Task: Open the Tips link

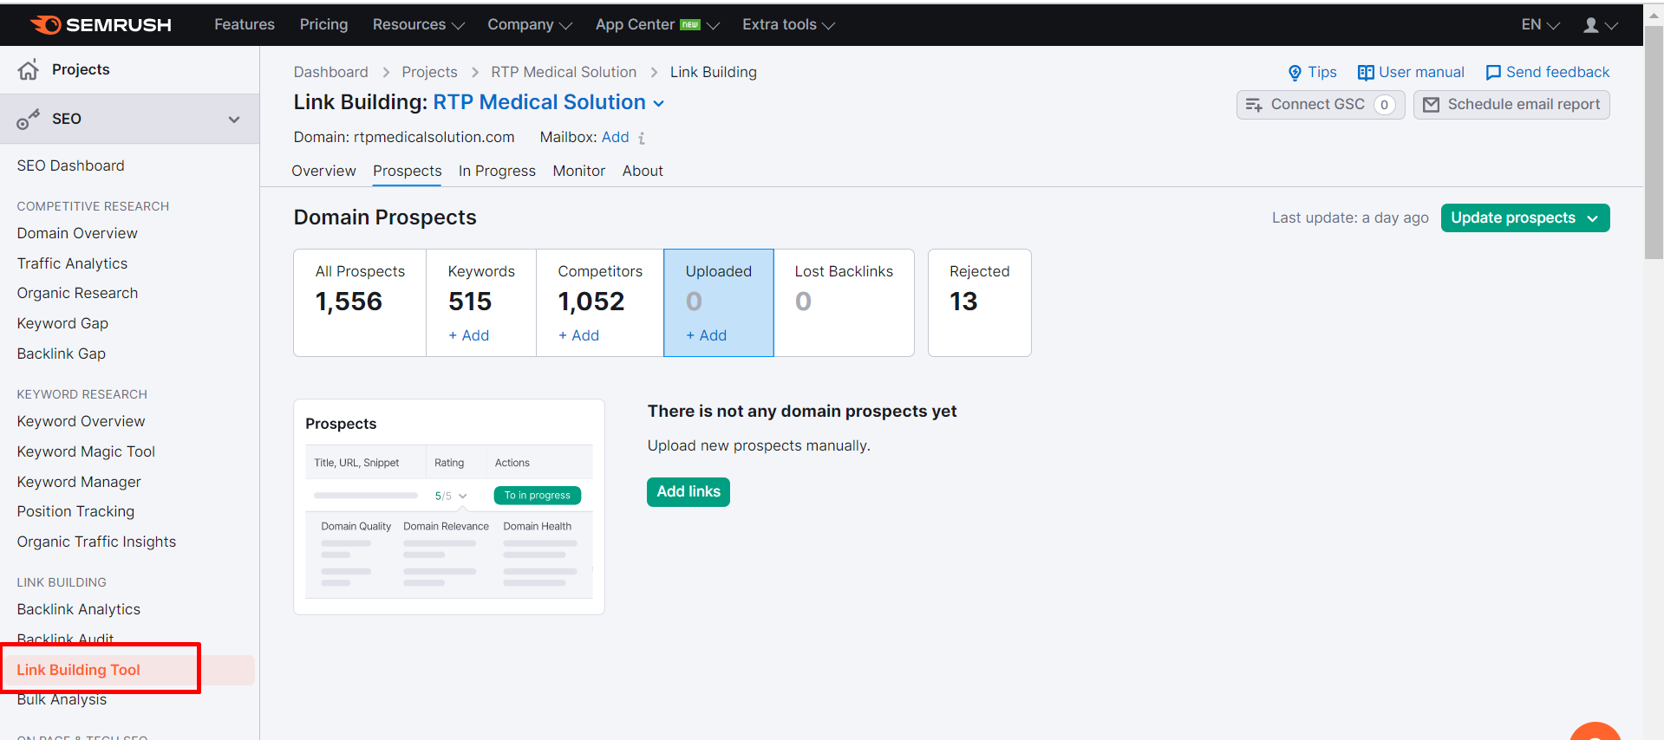Action: tap(1312, 73)
